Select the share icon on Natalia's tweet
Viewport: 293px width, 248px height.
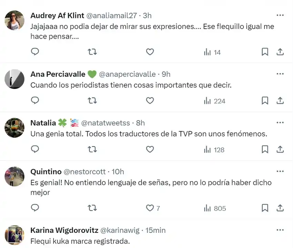(x=280, y=149)
